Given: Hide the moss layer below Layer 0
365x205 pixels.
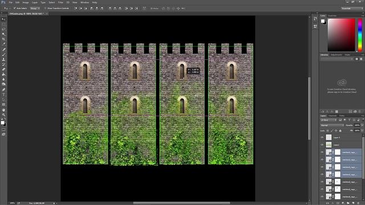Looking at the screenshot, I should (322, 145).
